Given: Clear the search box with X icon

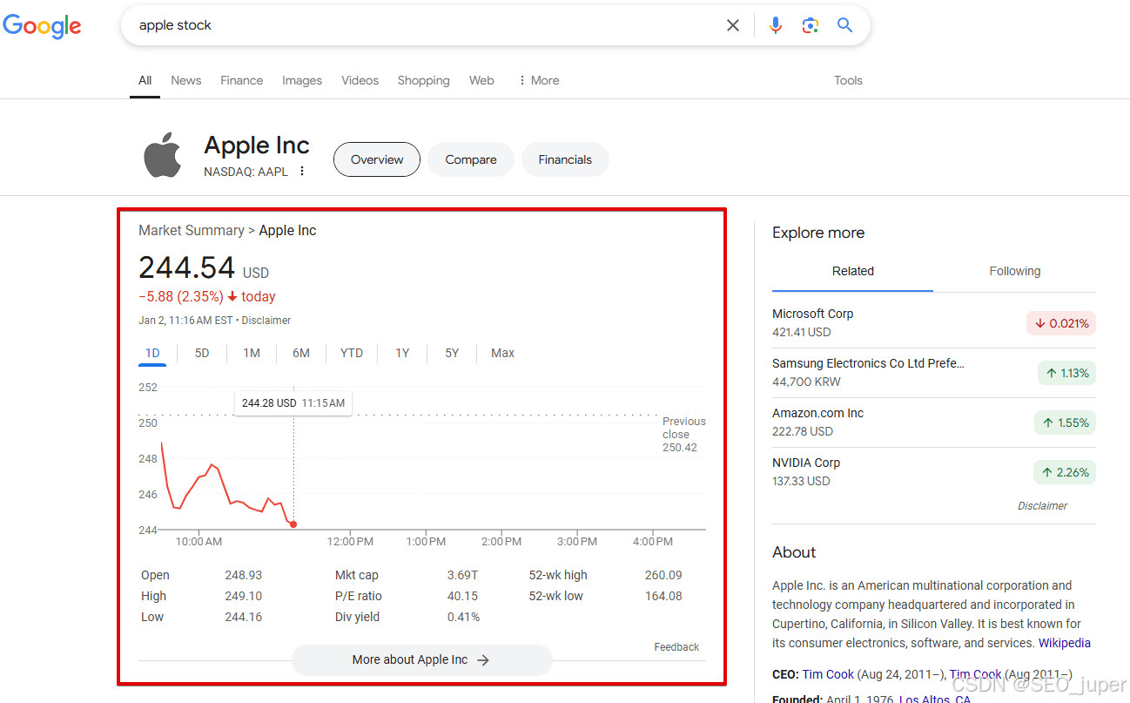Looking at the screenshot, I should point(733,25).
